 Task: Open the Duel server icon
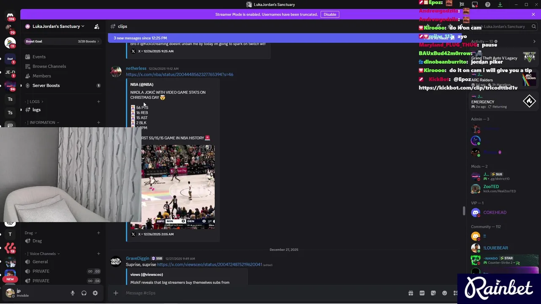tap(10, 59)
